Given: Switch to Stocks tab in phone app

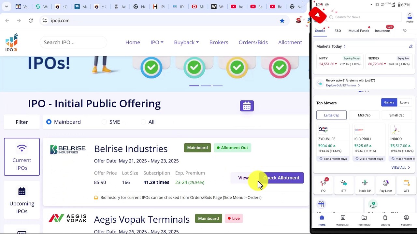Looking at the screenshot, I should [320, 31].
